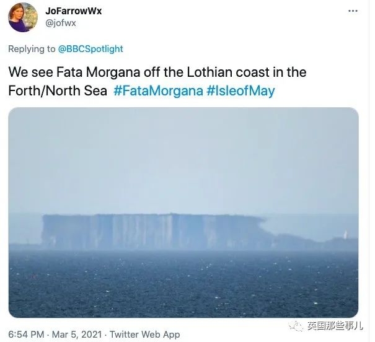Enlarge the Fata Morgana sea photo
The height and width of the screenshot is (342, 375).
[x=183, y=213]
